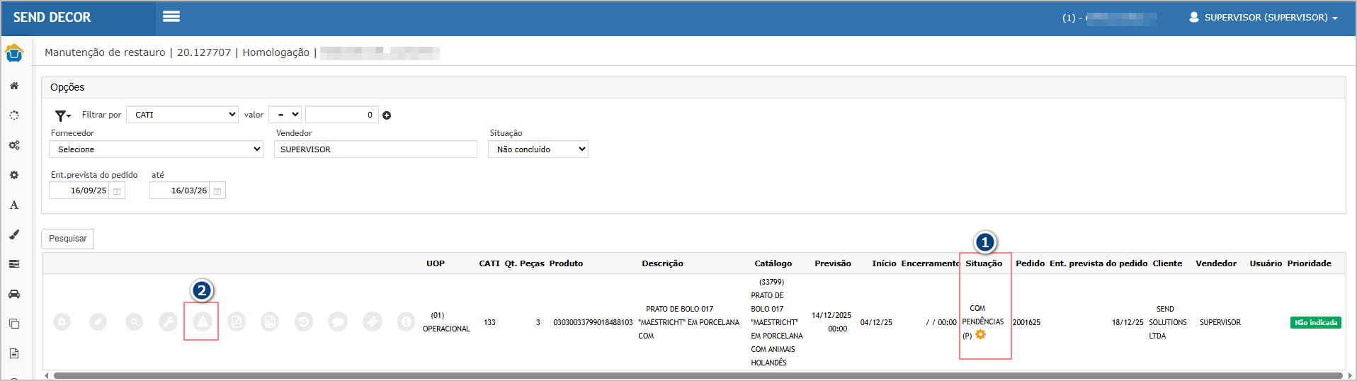Image resolution: width=1357 pixels, height=381 pixels.
Task: Click the speech bubble comments row icon
Action: (338, 322)
